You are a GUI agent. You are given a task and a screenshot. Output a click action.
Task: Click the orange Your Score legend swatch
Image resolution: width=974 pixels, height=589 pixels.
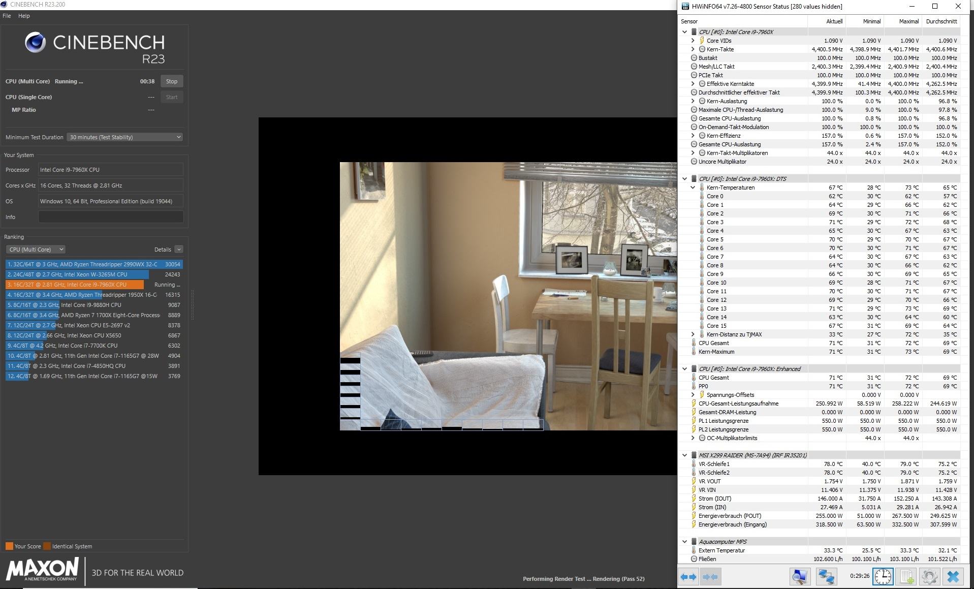(x=9, y=546)
